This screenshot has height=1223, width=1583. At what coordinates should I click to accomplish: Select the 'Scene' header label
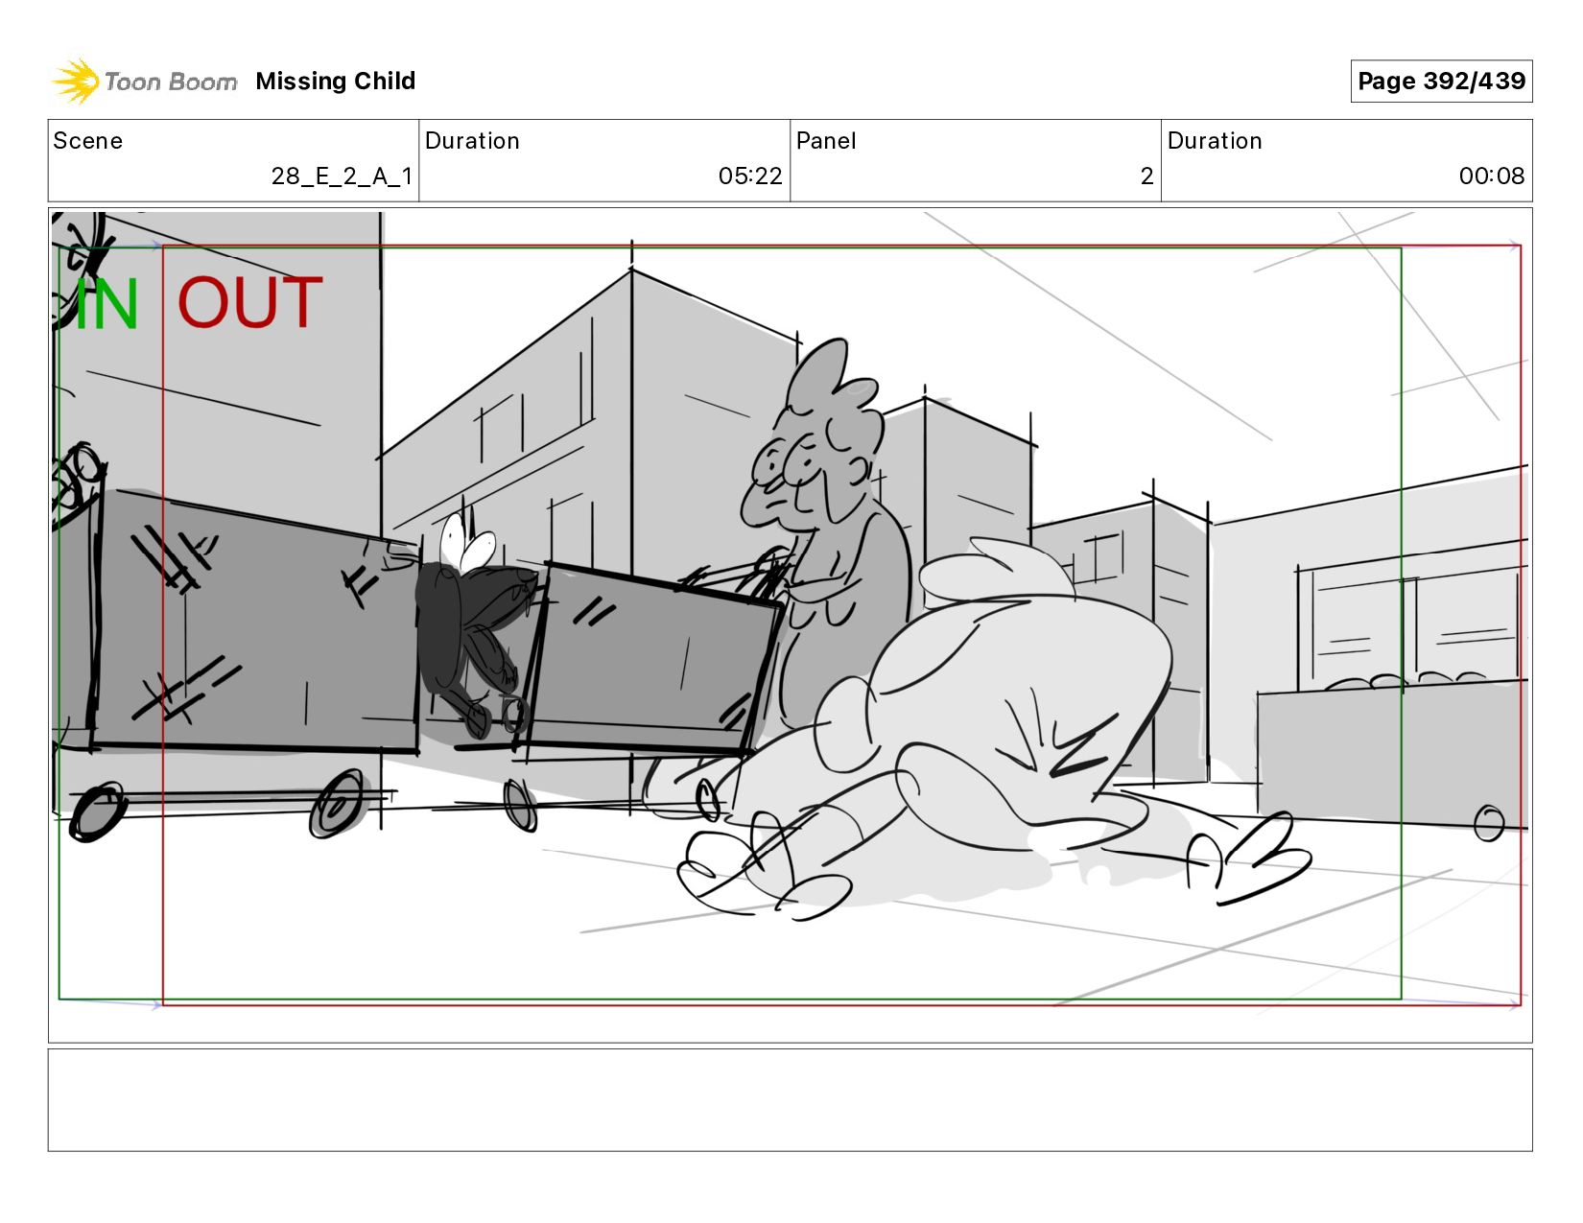(x=88, y=141)
